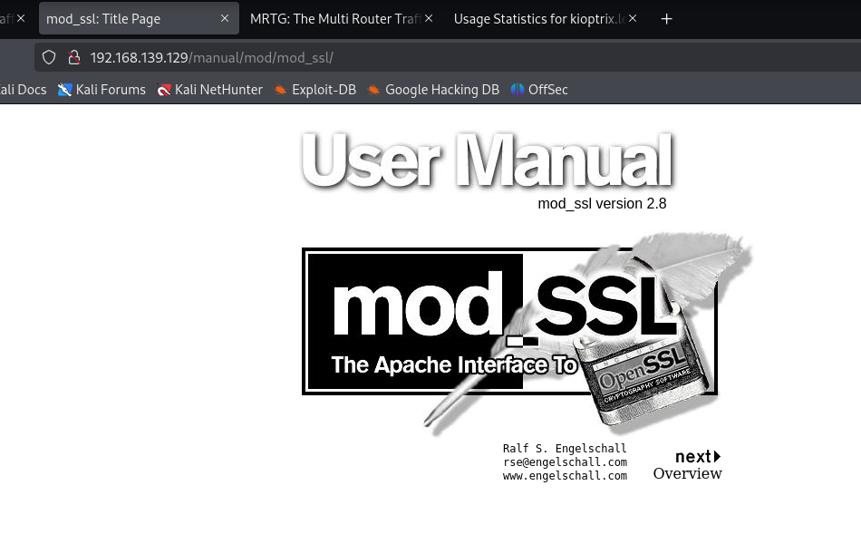Click the Exploit-DB bookmark icon
Viewport: 861px width, 534px height.
click(281, 90)
